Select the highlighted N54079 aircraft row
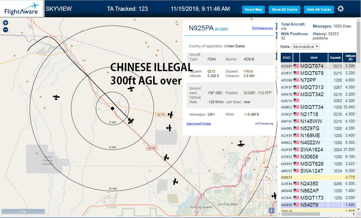 point(318,205)
